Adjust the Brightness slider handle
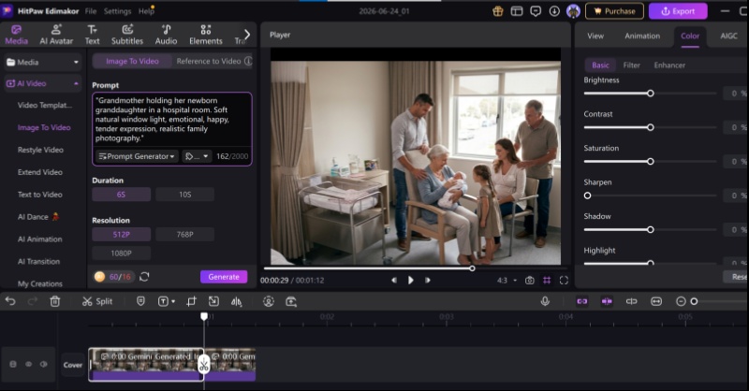749x391 pixels. click(x=650, y=94)
